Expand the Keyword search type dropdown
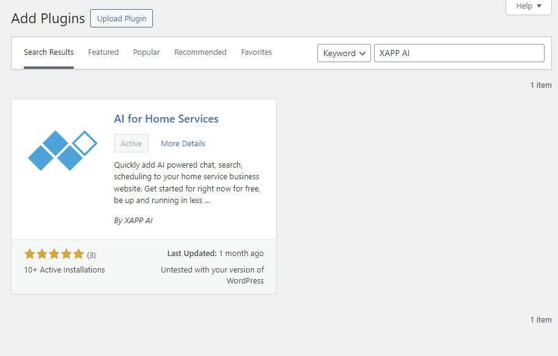This screenshot has height=356, width=558. click(344, 53)
